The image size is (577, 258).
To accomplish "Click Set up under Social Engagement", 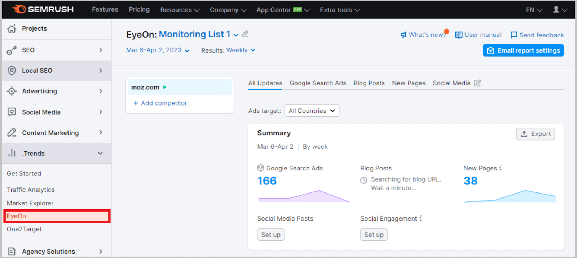I will pos(374,235).
